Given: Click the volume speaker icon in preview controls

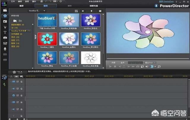Looking at the screenshot, I should pos(146,67).
